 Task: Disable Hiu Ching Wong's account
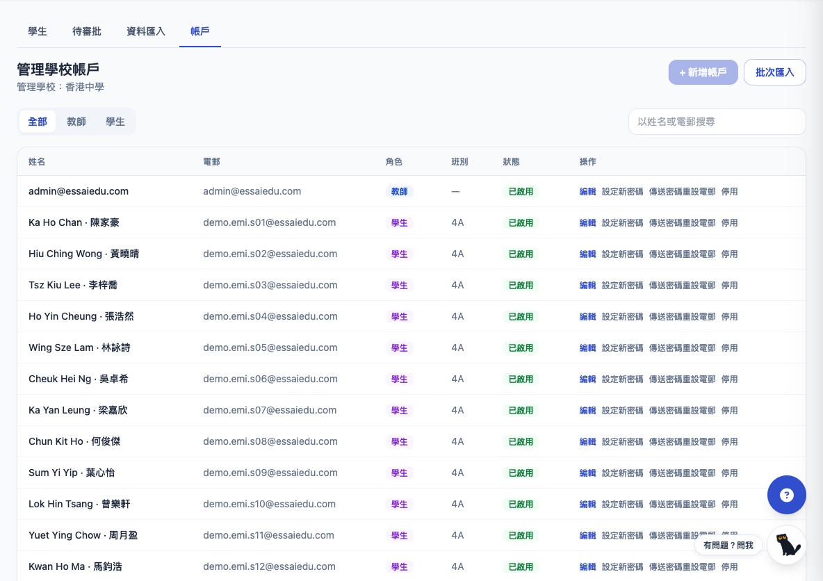[730, 254]
